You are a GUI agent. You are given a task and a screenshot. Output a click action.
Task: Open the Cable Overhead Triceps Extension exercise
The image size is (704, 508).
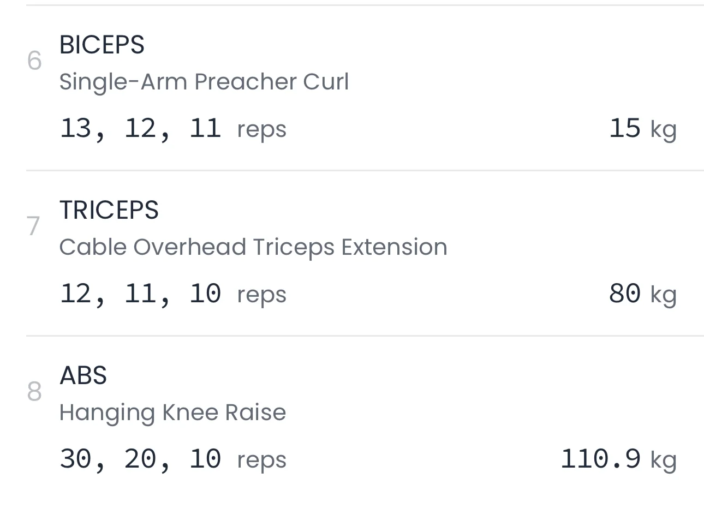[x=253, y=247]
